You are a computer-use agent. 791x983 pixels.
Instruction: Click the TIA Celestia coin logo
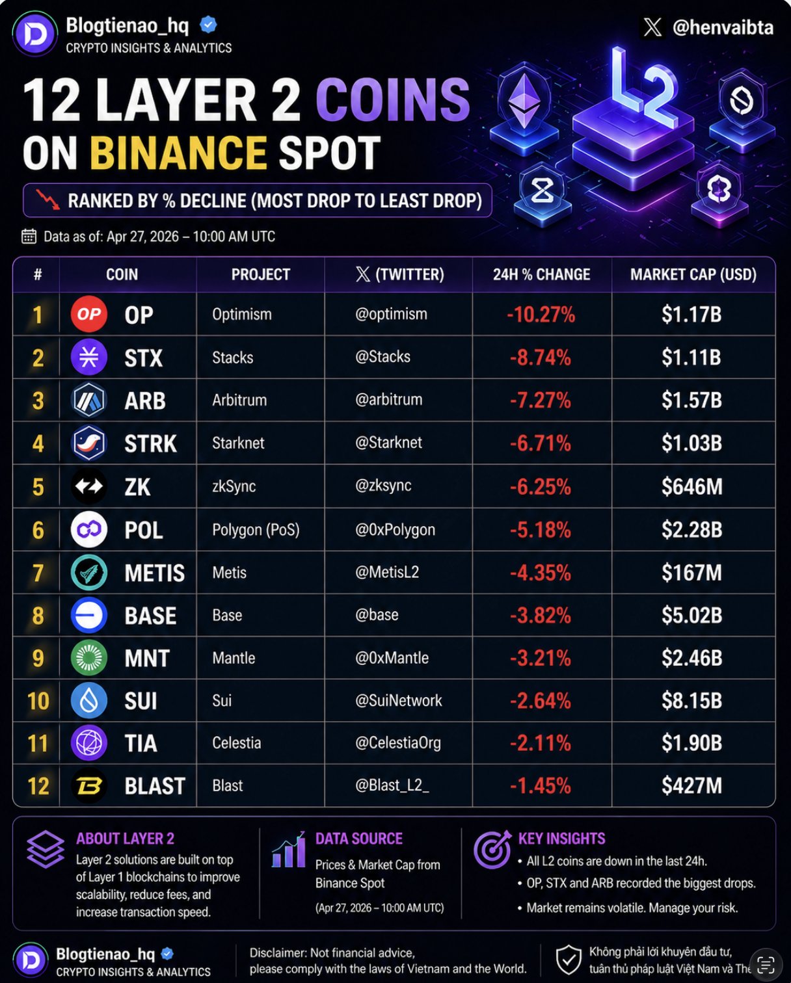pyautogui.click(x=89, y=743)
